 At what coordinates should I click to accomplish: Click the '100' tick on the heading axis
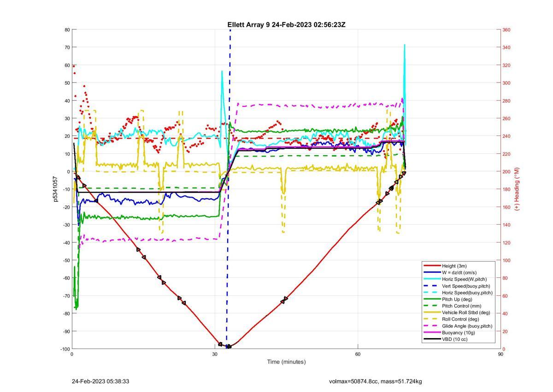point(506,260)
